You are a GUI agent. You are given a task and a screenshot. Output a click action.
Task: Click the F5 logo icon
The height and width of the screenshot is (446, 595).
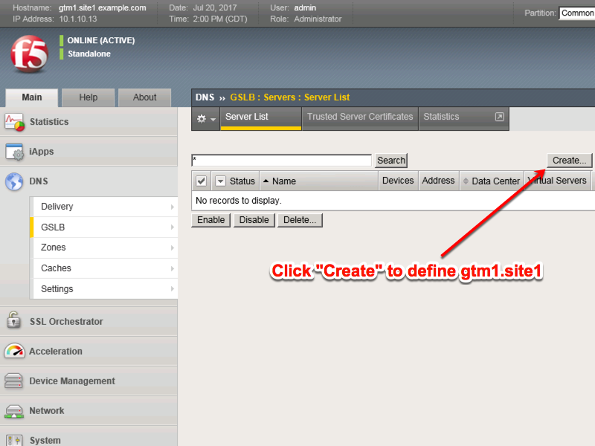[30, 54]
